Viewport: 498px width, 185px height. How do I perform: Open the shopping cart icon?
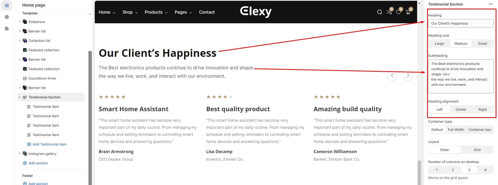point(408,12)
